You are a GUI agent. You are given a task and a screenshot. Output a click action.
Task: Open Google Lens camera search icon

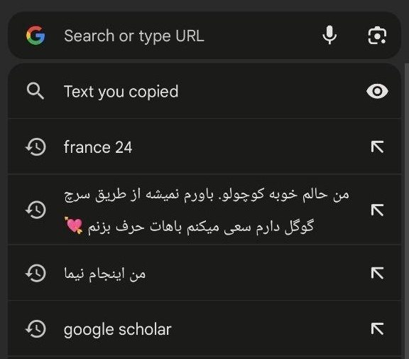coord(377,36)
